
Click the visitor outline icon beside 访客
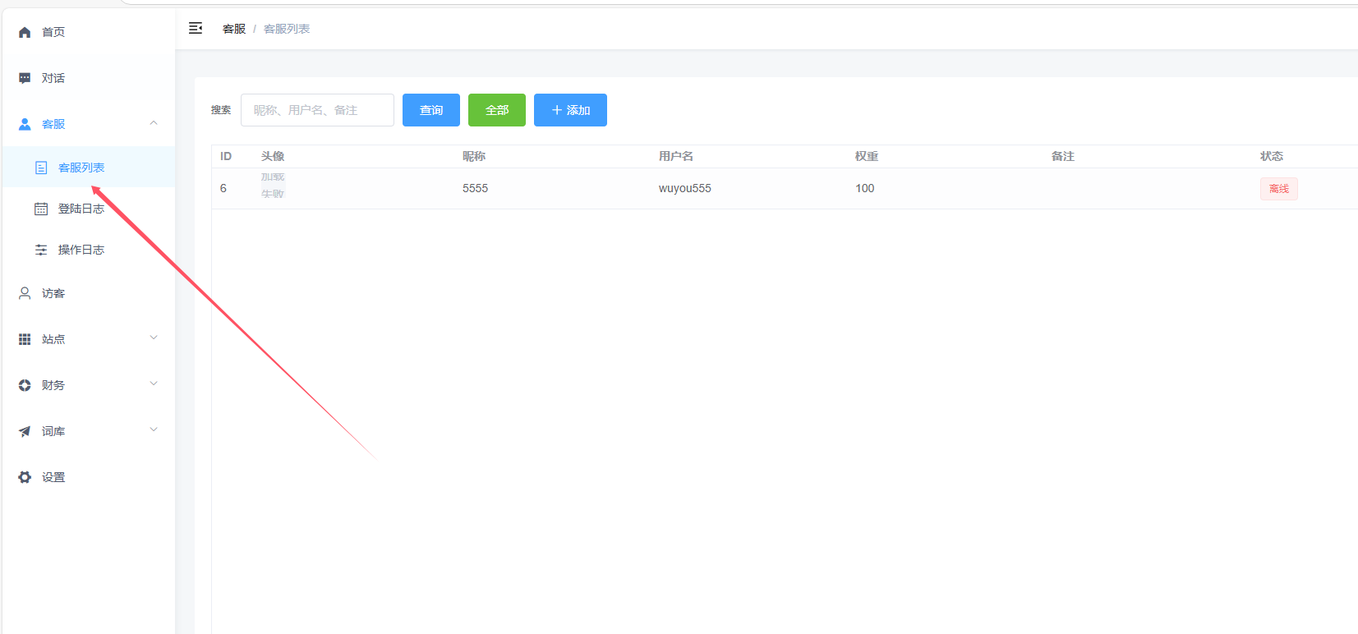(x=25, y=293)
